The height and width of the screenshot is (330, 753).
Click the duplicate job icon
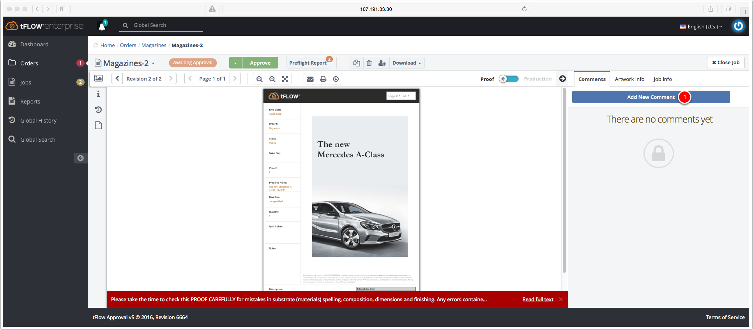click(x=356, y=63)
